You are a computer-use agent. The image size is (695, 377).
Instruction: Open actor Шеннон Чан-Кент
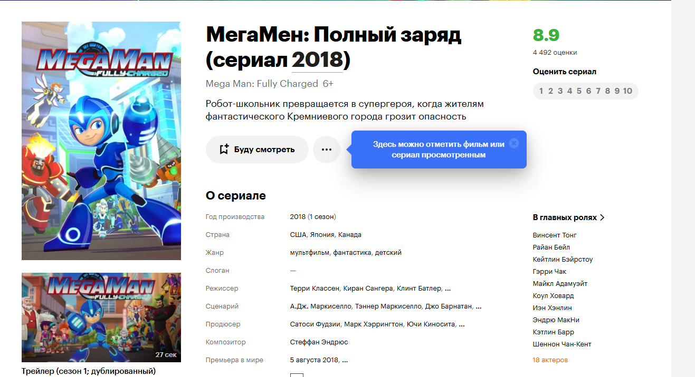click(x=562, y=344)
